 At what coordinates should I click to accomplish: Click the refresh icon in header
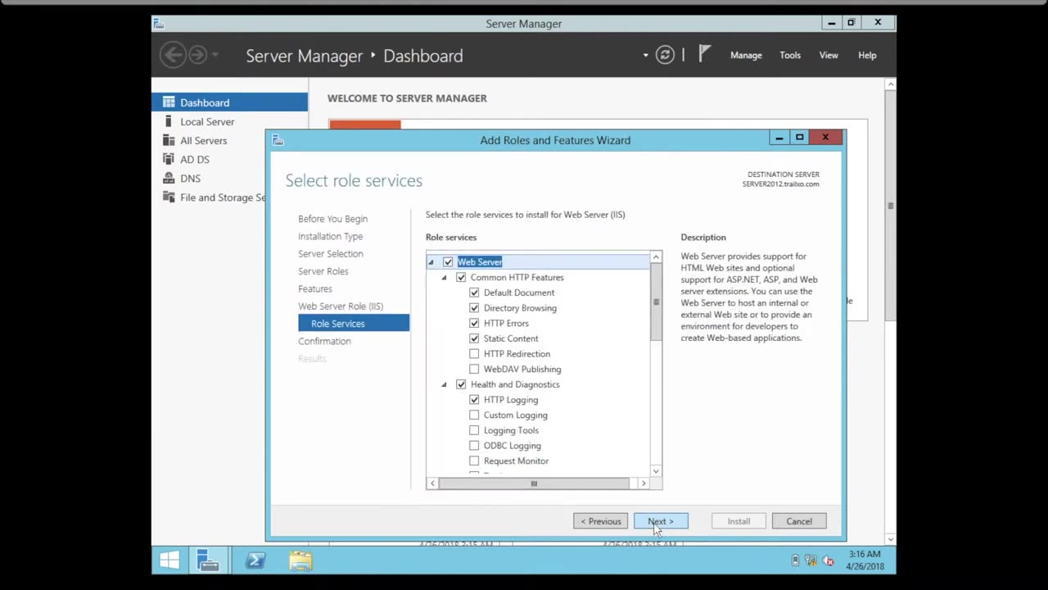point(665,55)
